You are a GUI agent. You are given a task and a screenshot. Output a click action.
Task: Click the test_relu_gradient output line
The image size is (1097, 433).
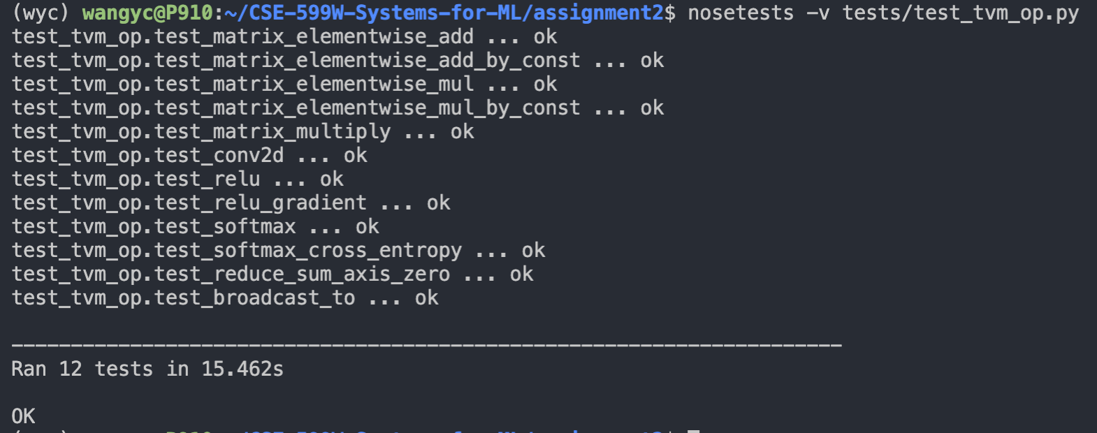[231, 203]
